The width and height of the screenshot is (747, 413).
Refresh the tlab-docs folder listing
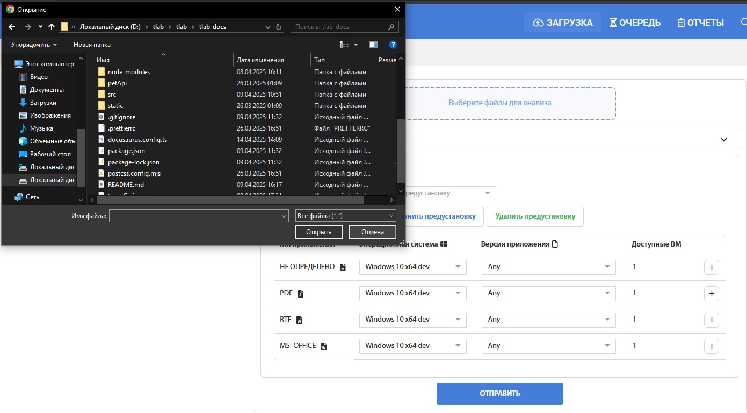pyautogui.click(x=279, y=27)
